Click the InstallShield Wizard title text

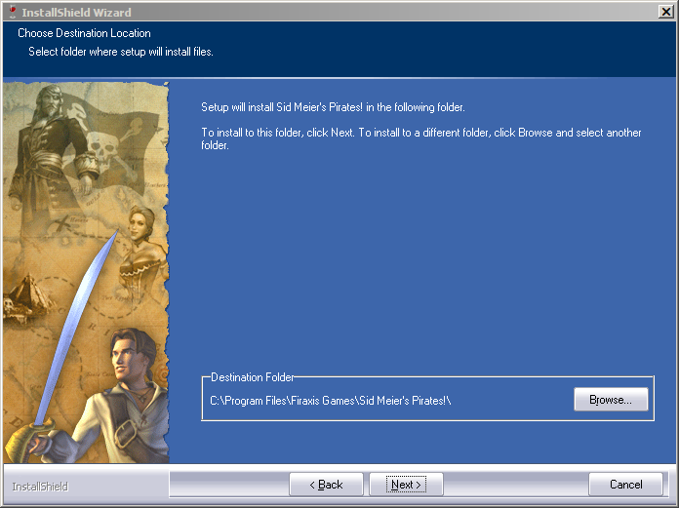[77, 13]
